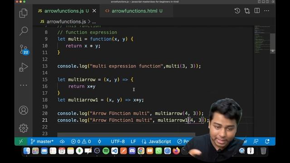290x163 pixels.
Task: Click the 'multiarrow1' name on line 18
Action: pyautogui.click(x=83, y=100)
